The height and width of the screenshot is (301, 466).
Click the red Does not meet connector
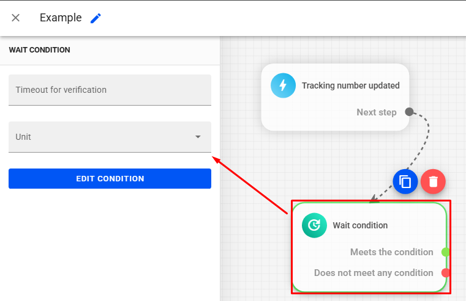pos(445,273)
